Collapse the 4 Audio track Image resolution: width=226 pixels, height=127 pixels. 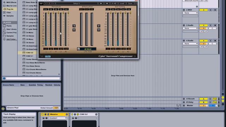184,41
